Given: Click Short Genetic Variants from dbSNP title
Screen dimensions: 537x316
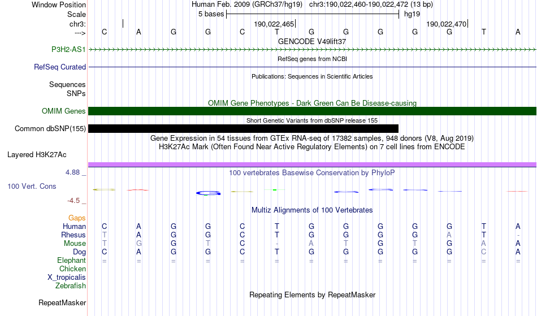Looking at the screenshot, I should pyautogui.click(x=312, y=120).
